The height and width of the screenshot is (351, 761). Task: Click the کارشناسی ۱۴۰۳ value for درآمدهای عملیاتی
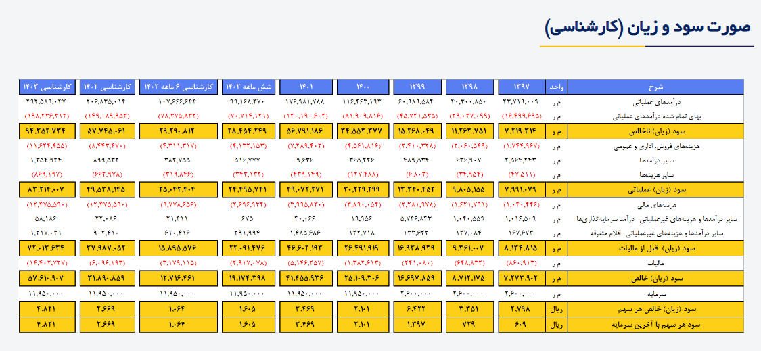47,101
